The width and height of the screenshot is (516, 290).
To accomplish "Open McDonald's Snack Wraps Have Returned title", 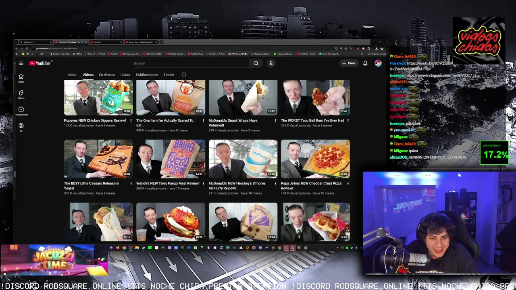I will [x=233, y=123].
